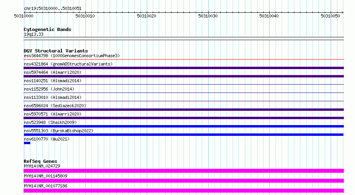Click the purple bar under nsv6596024
Image resolution: width=355 pixels, height=195 pixels.
[x=183, y=110]
